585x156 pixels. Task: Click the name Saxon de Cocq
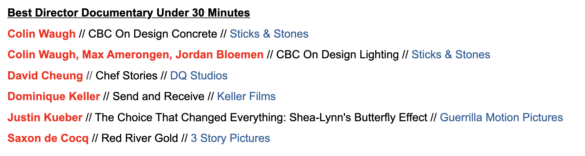pos(48,138)
